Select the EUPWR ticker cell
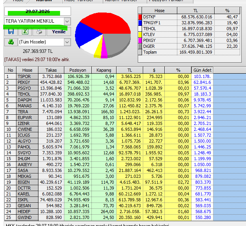Screen dimensions: 246x226 [27, 118]
